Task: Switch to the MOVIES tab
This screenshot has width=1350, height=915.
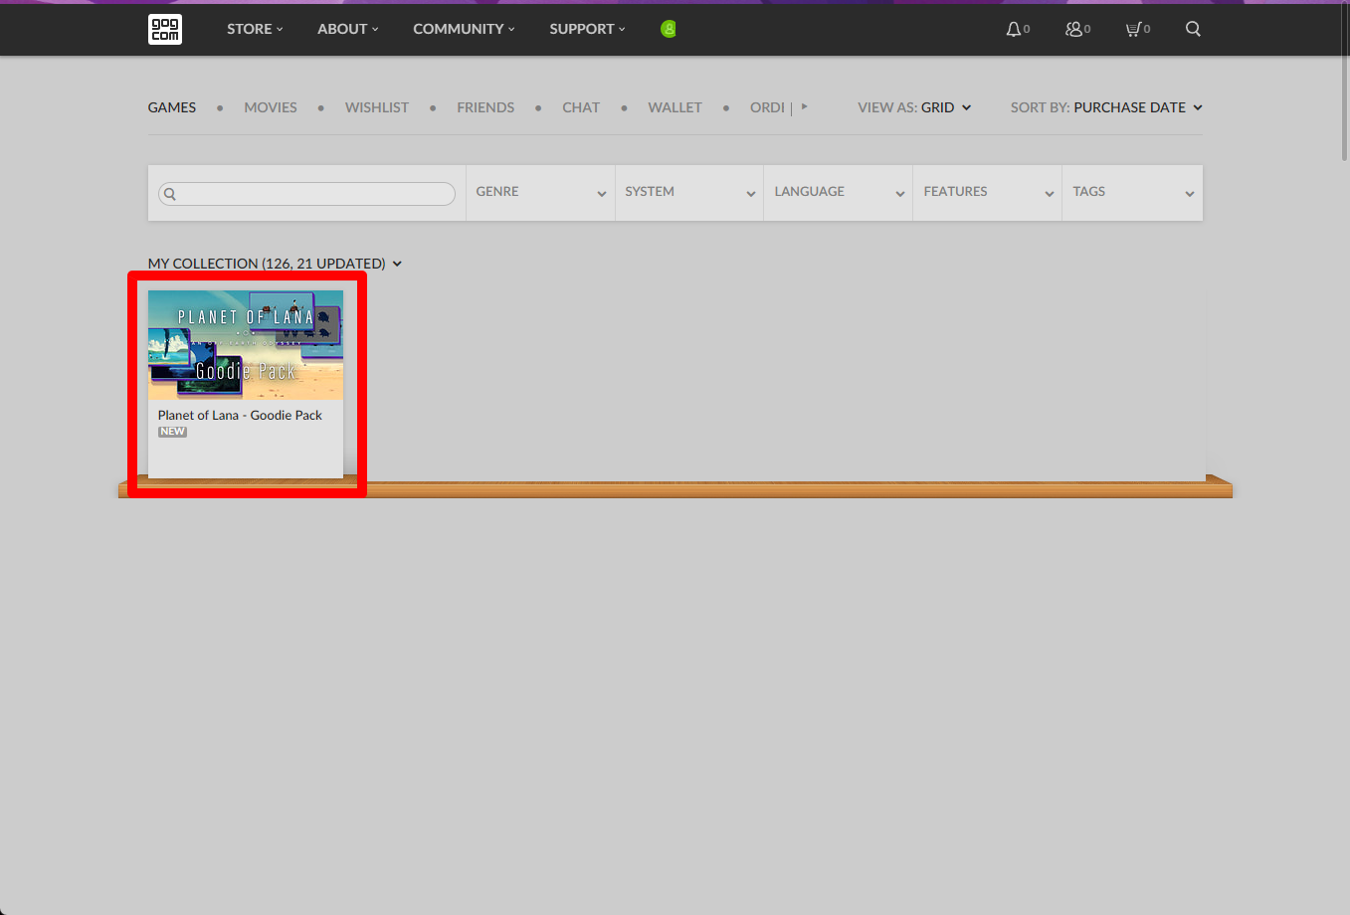Action: pos(271,107)
